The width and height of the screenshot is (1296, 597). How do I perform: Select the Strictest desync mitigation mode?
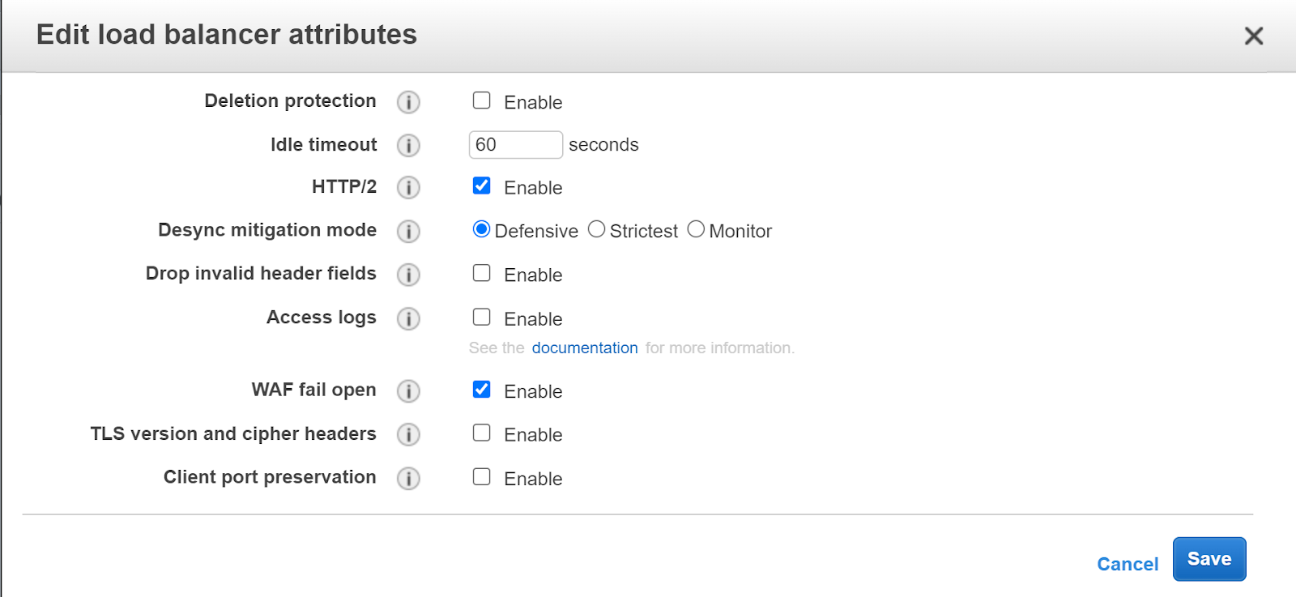click(597, 229)
